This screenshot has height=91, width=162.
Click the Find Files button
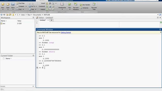tap(20, 3)
